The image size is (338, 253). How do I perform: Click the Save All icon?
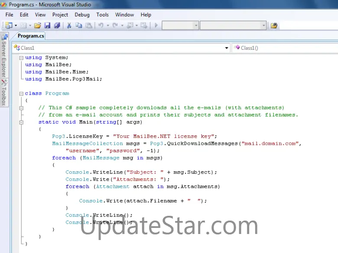click(x=57, y=26)
